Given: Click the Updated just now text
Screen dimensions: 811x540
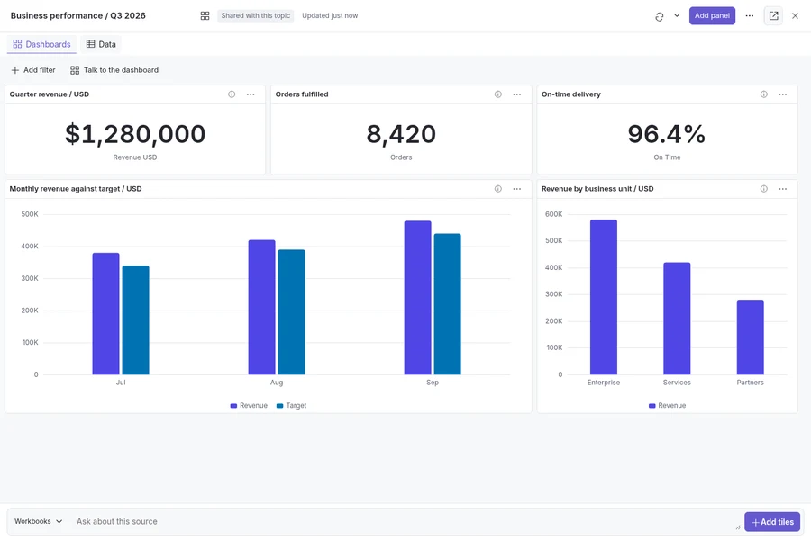Looking at the screenshot, I should [x=330, y=15].
